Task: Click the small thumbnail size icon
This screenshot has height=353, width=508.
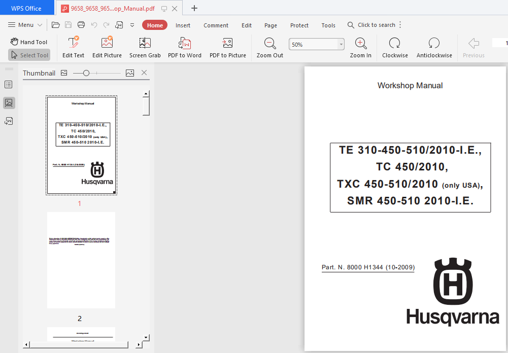Action: [x=64, y=73]
